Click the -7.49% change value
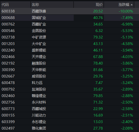The image size is (139, 132). [x=127, y=18]
